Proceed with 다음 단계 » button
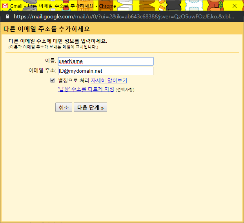Screen dimensions: 244x223 pyautogui.click(x=90, y=107)
